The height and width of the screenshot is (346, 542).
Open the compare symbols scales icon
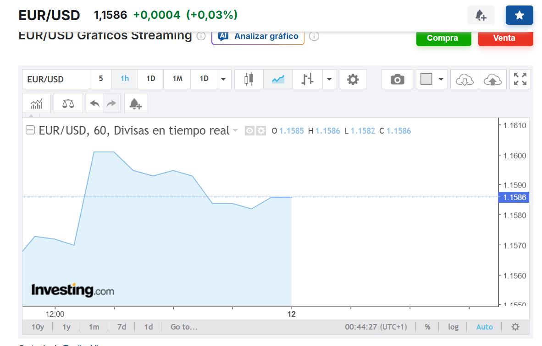pos(68,103)
